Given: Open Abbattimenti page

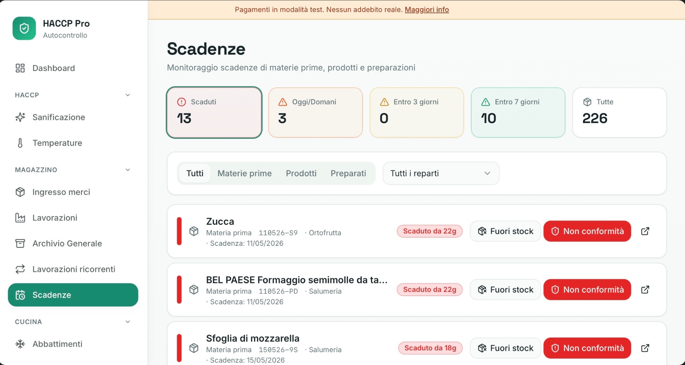Looking at the screenshot, I should click(x=73, y=344).
